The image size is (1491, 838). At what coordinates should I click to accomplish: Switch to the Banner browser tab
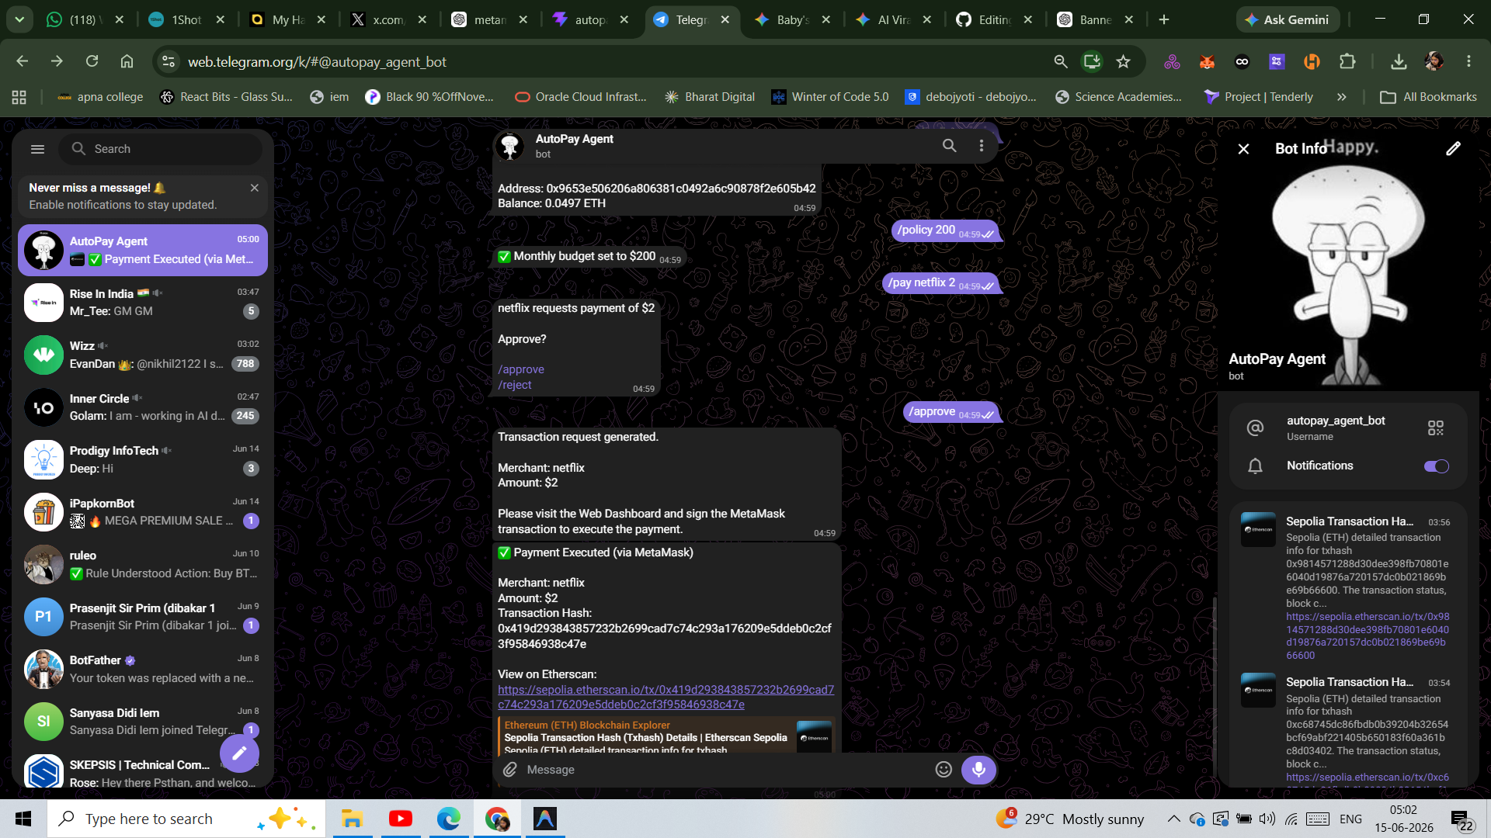[1094, 20]
